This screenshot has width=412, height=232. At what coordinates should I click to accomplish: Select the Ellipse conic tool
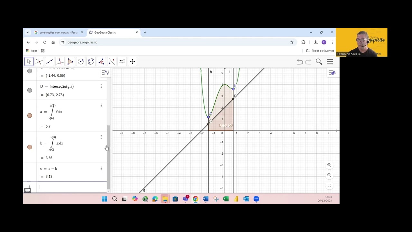[x=91, y=62]
